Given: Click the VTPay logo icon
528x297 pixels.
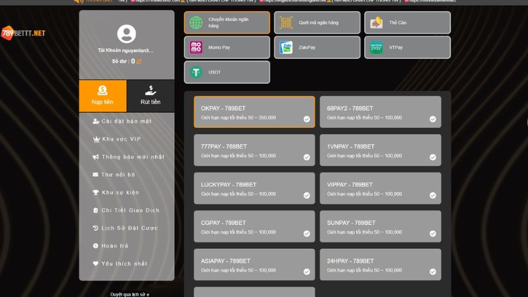Looking at the screenshot, I should 376,48.
